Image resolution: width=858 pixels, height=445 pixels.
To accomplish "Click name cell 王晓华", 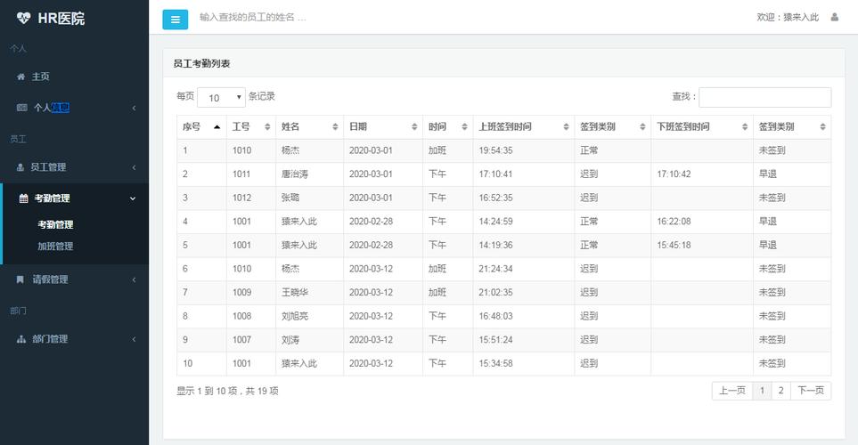I will [x=295, y=293].
